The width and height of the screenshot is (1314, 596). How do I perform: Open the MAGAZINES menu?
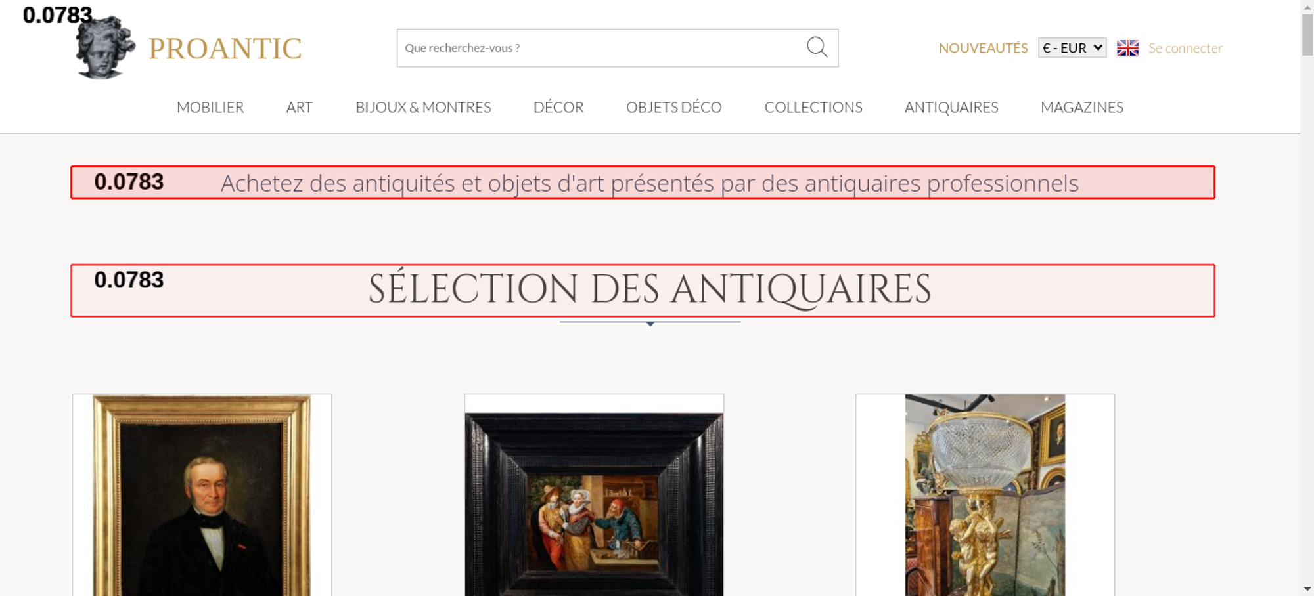tap(1082, 107)
